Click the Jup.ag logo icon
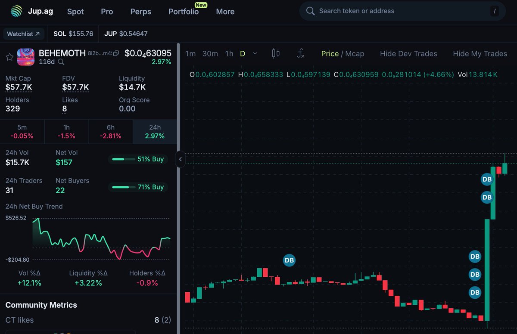The image size is (517, 334). coord(17,11)
